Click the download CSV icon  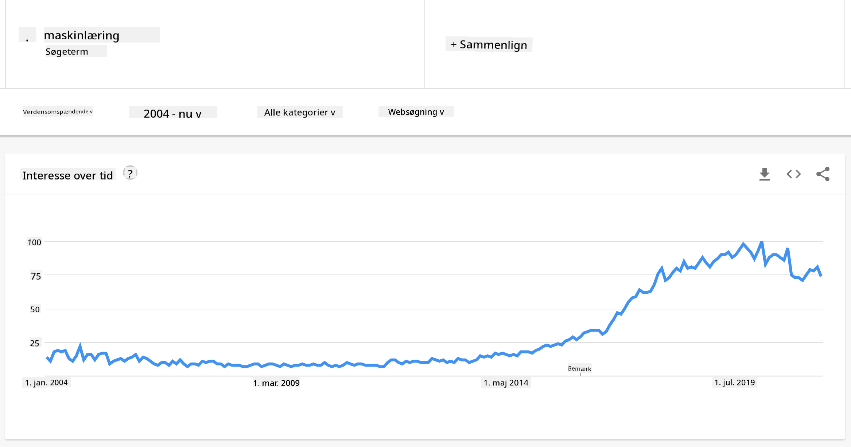(x=764, y=174)
